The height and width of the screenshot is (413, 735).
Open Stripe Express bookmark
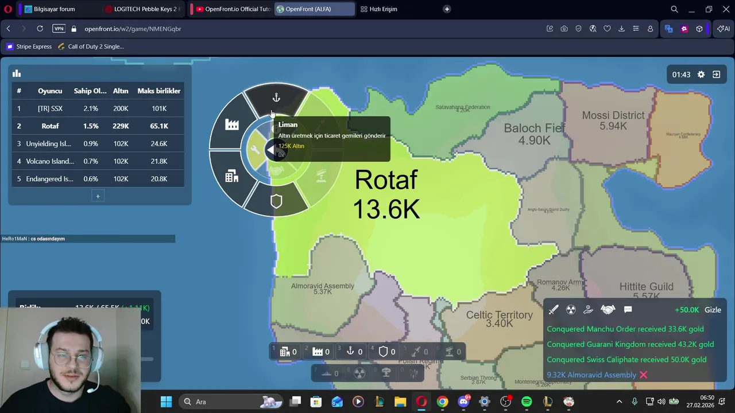29,46
